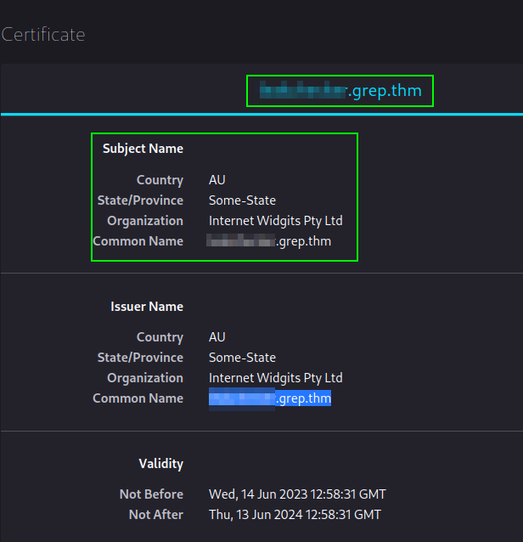Click Subject Name country value 'AU'
The width and height of the screenshot is (523, 542).
tap(217, 180)
